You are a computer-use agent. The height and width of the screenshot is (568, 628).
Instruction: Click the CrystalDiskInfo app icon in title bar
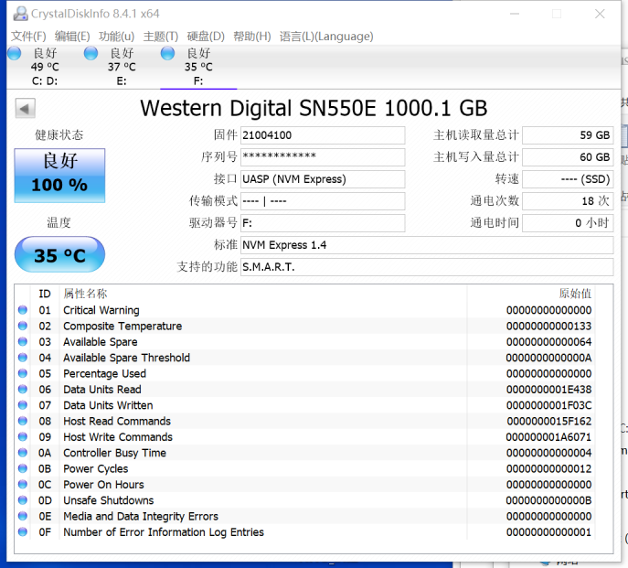pyautogui.click(x=20, y=14)
